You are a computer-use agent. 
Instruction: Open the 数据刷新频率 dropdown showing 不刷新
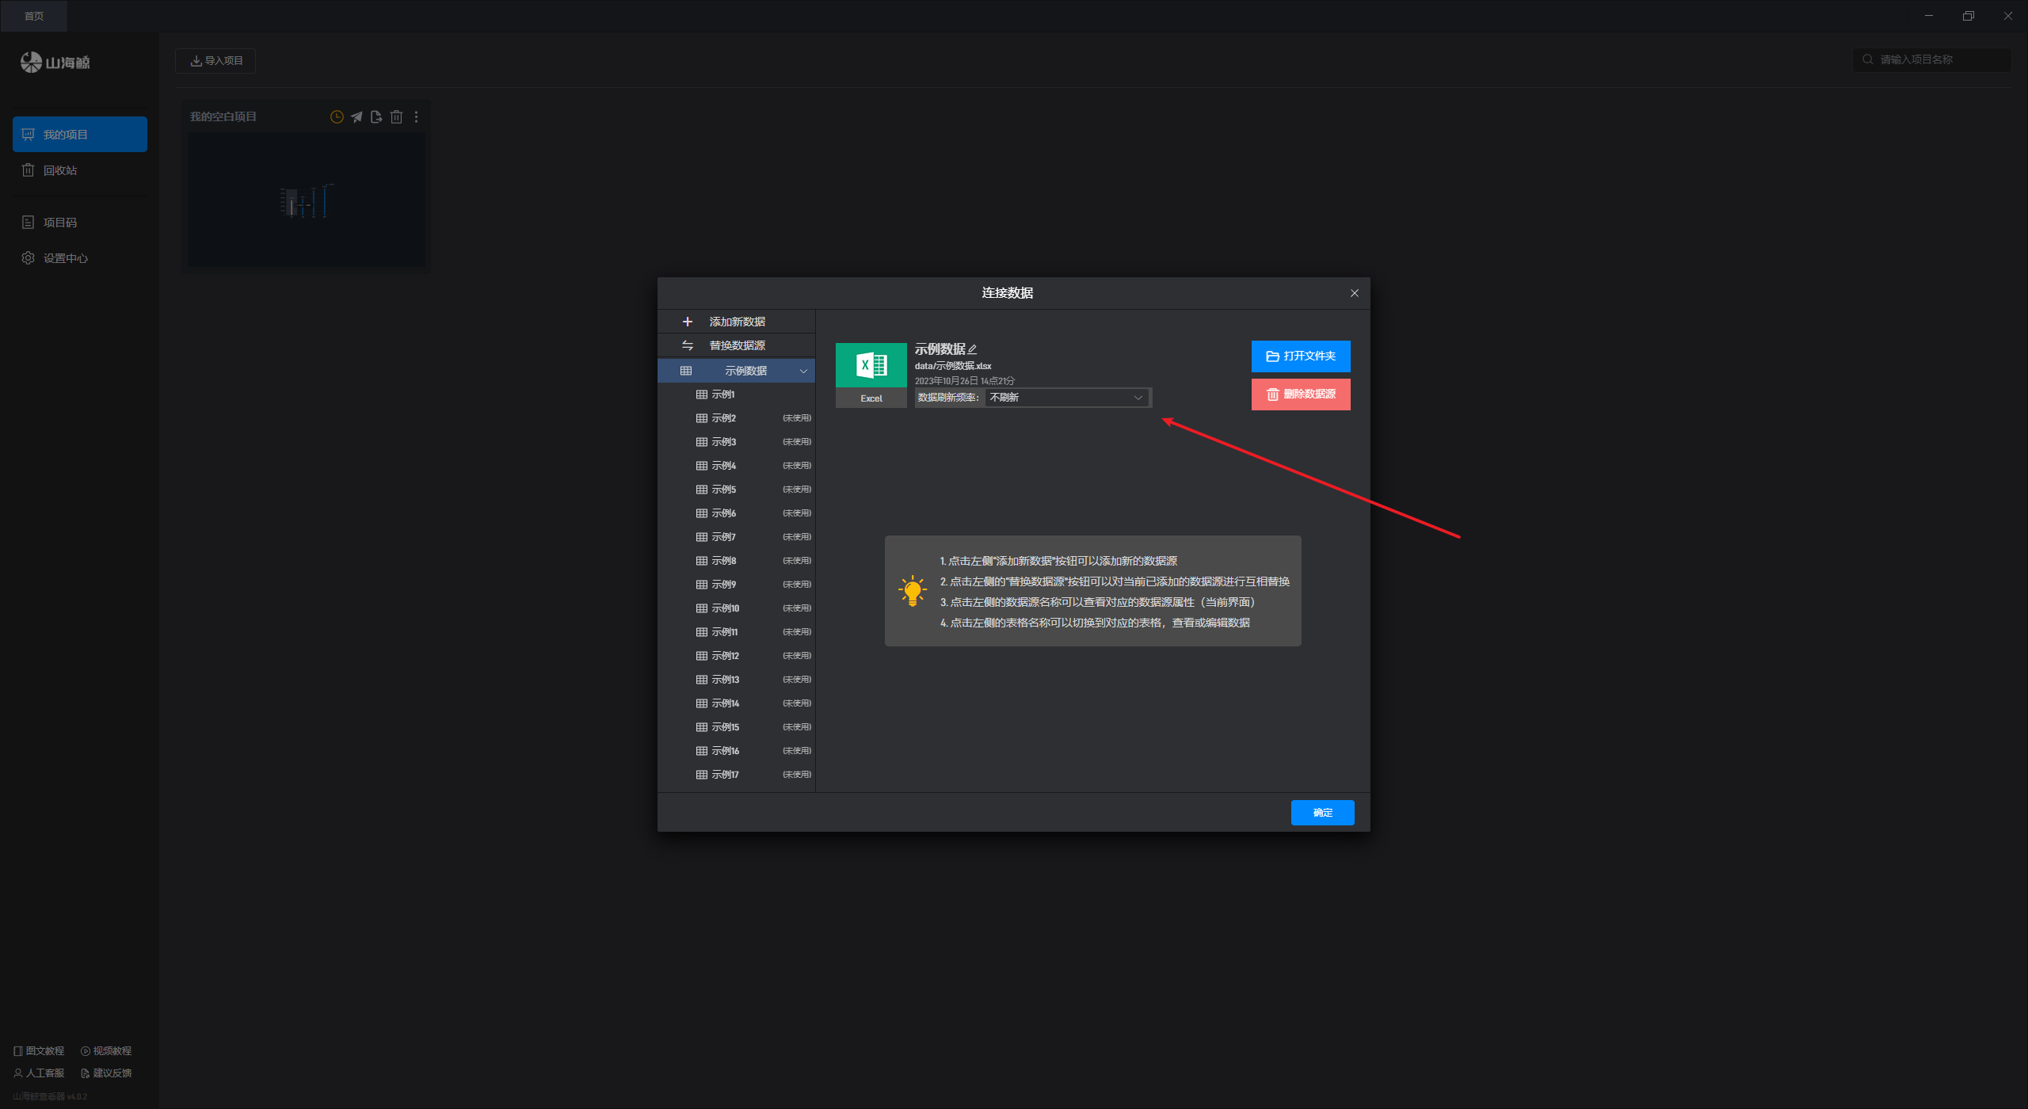(x=1066, y=398)
